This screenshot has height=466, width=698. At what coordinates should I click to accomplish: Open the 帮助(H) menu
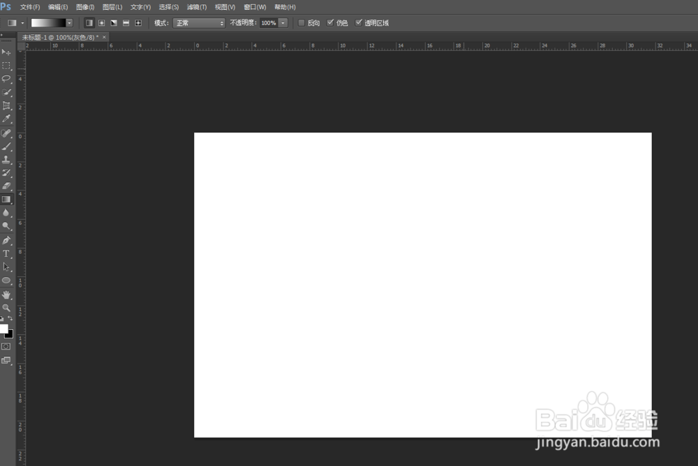click(x=285, y=7)
